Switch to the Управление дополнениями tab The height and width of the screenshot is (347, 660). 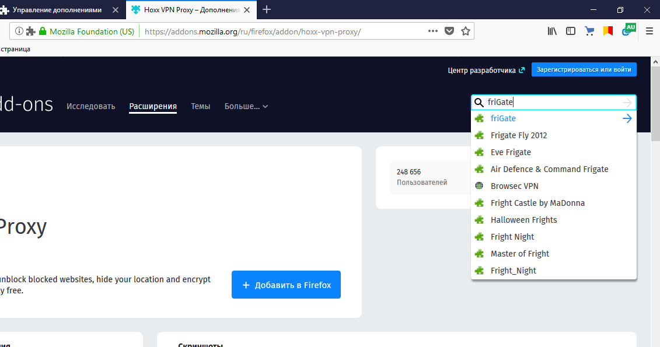(x=57, y=10)
